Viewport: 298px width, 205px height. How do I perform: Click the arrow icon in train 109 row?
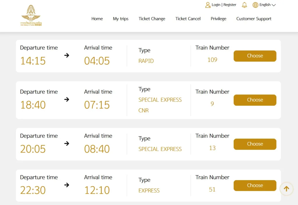[x=67, y=55]
